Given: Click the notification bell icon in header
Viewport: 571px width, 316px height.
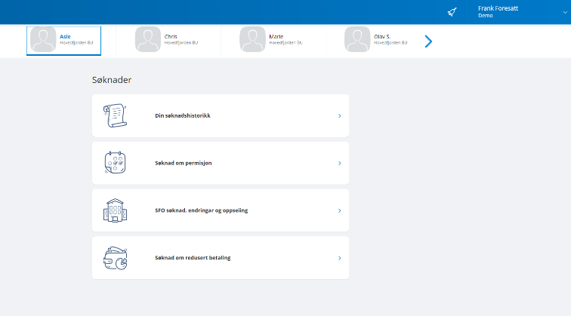Looking at the screenshot, I should click(x=452, y=12).
